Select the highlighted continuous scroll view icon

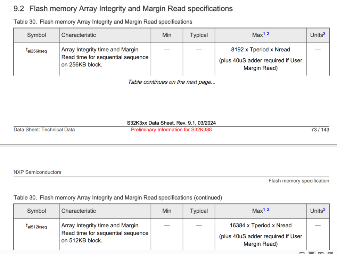pos(312,253)
